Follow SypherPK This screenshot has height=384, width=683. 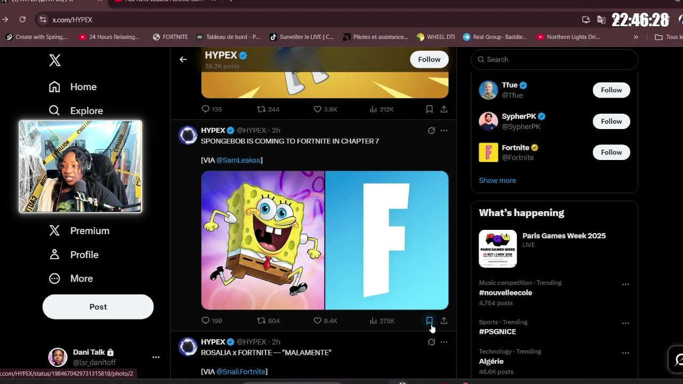point(611,121)
